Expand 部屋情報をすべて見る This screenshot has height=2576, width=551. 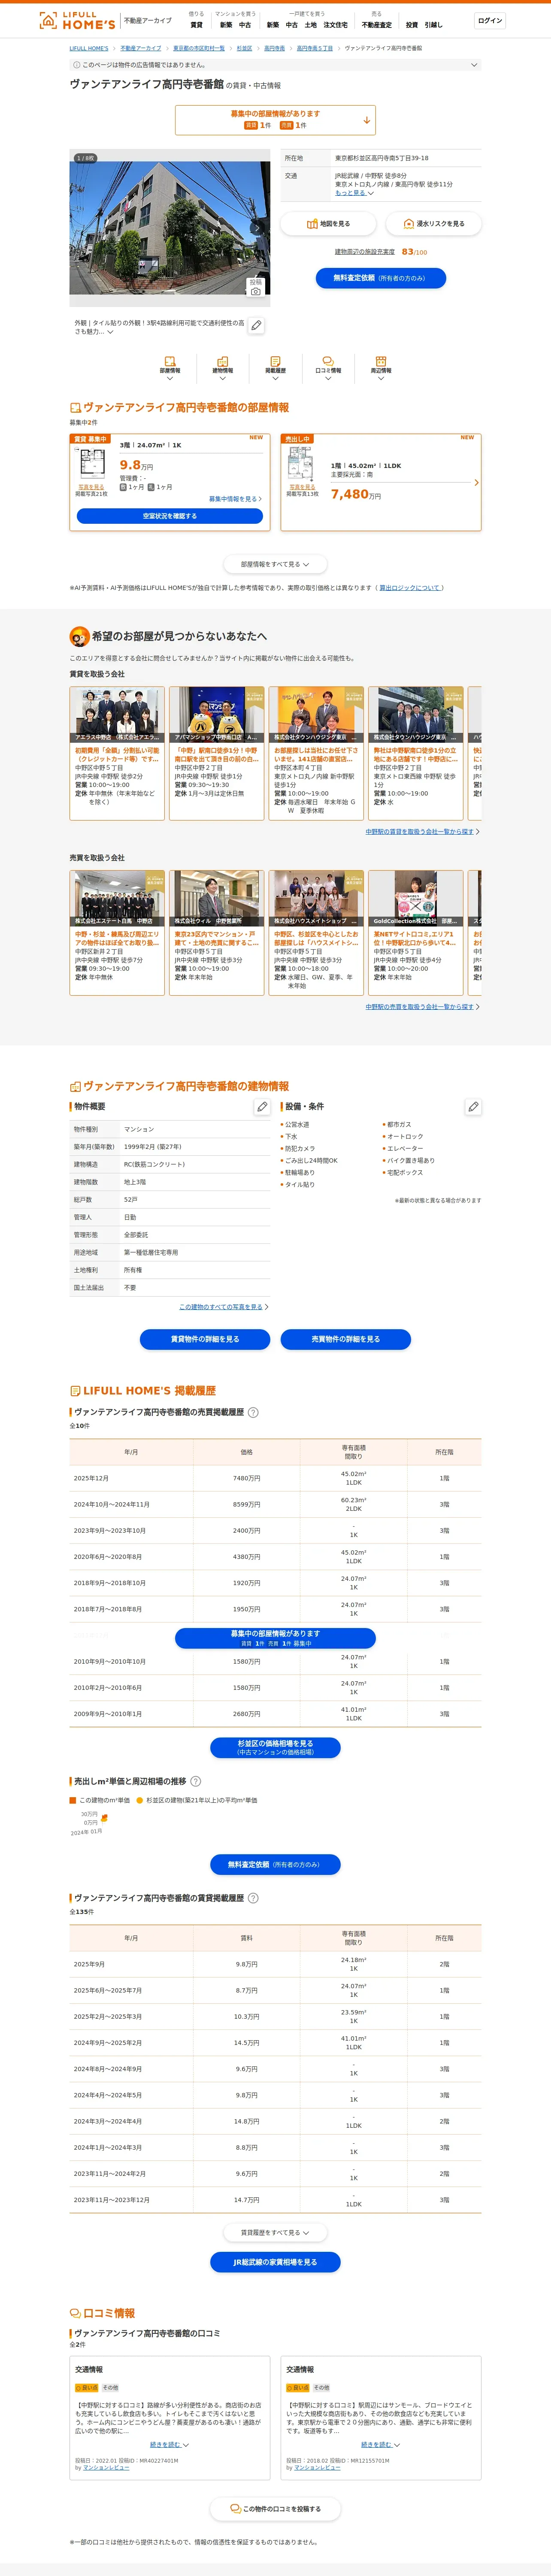pyautogui.click(x=275, y=564)
